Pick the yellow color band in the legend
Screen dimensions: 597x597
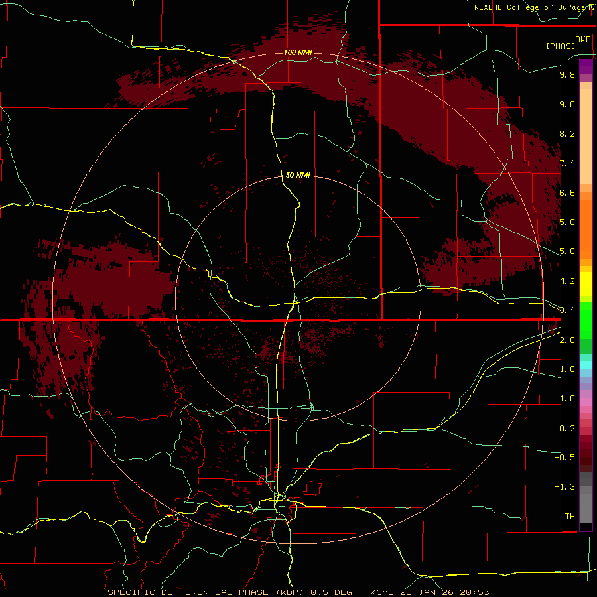pyautogui.click(x=586, y=284)
